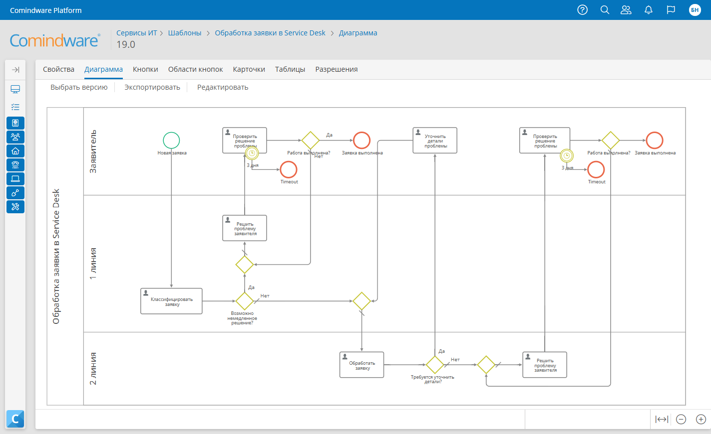Switch to the Карточки tab
This screenshot has height=434, width=711.
(249, 69)
